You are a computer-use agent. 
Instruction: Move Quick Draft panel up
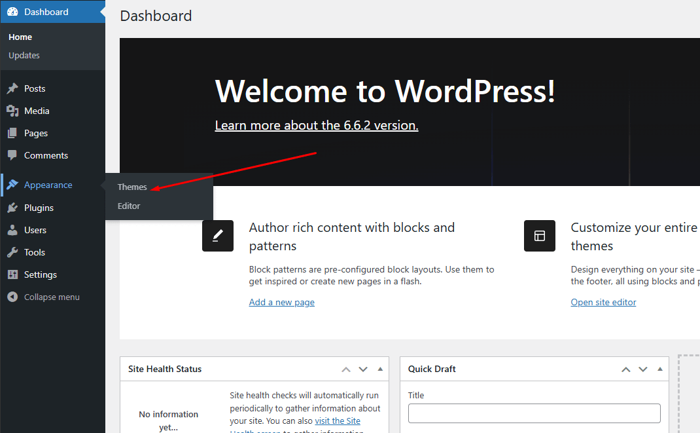[626, 369]
